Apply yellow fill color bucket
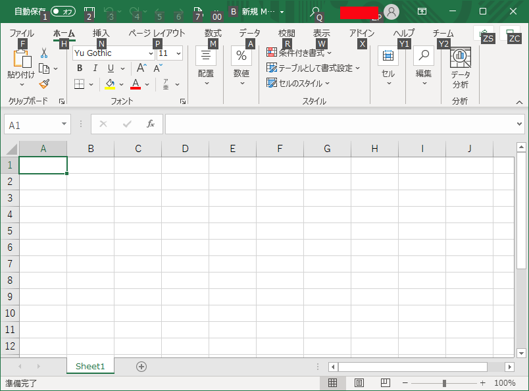Image resolution: width=529 pixels, height=391 pixels. point(110,84)
